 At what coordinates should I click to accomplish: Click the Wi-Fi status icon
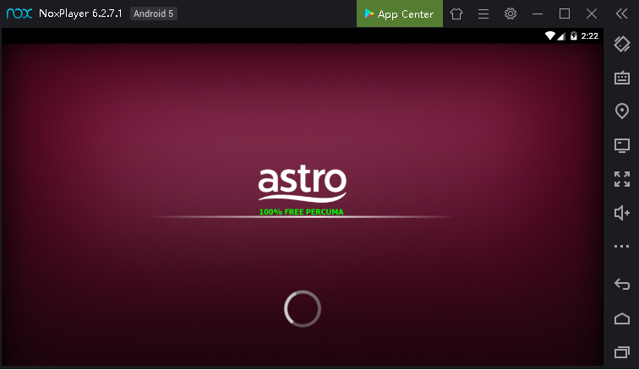point(550,35)
